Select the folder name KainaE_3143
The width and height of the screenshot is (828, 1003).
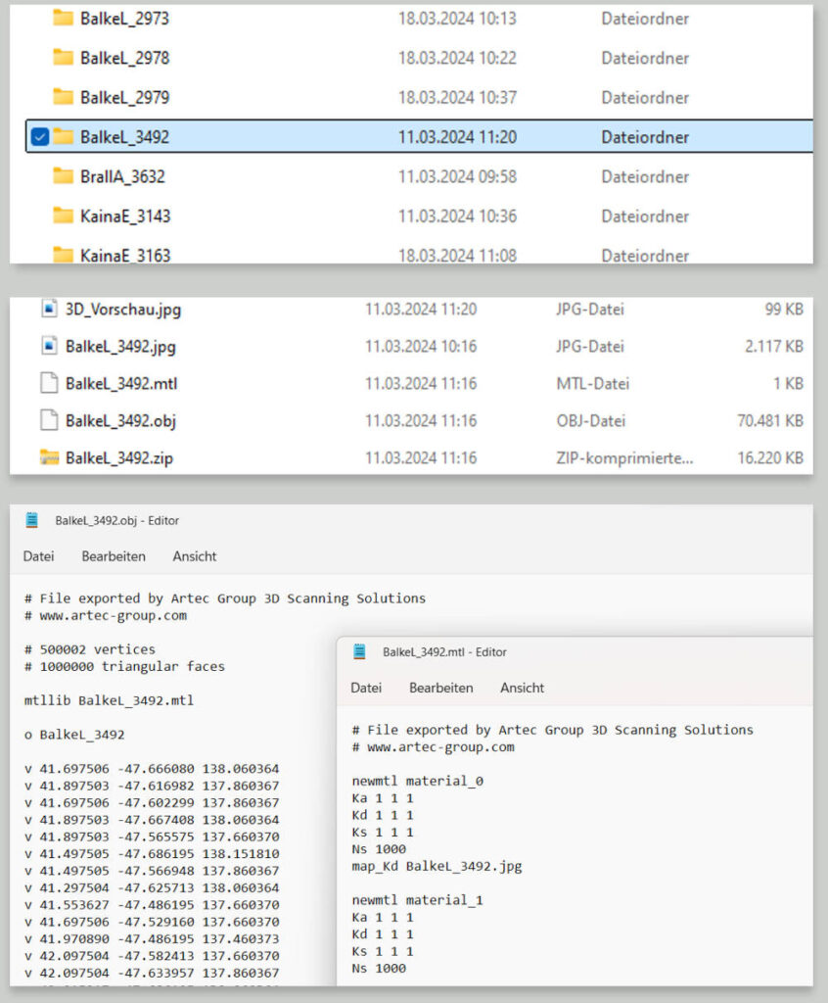tap(125, 216)
